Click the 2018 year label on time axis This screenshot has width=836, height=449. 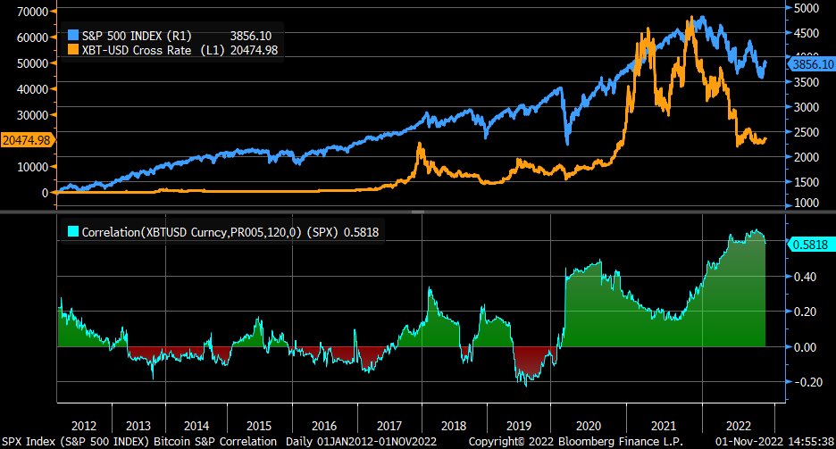pyautogui.click(x=454, y=426)
